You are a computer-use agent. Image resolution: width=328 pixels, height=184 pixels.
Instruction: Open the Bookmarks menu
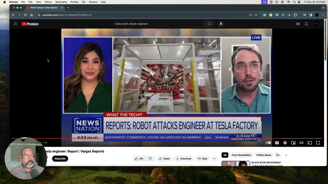click(61, 2)
